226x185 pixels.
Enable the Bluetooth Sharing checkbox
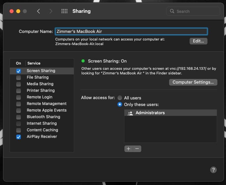19,117
